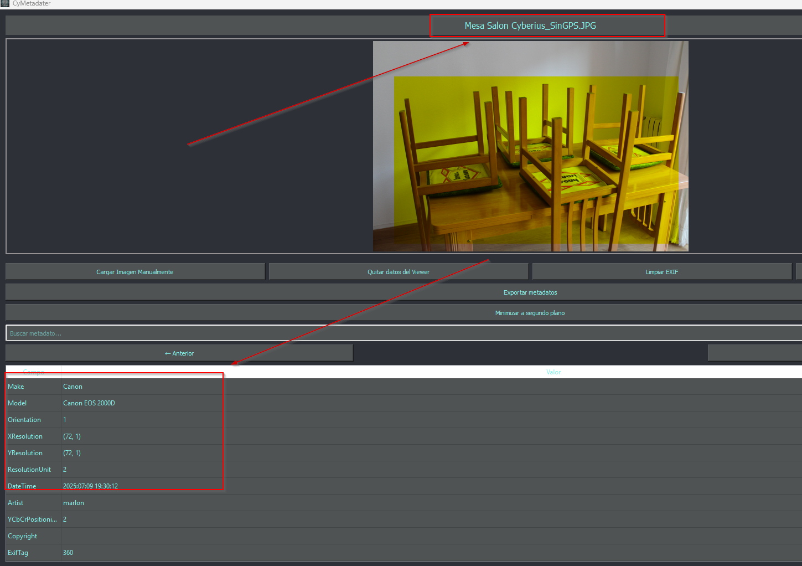Click Minimizar a segundo plano button
Viewport: 802px width, 566px height.
tap(403, 313)
